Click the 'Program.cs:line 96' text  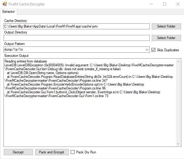click(x=93, y=88)
